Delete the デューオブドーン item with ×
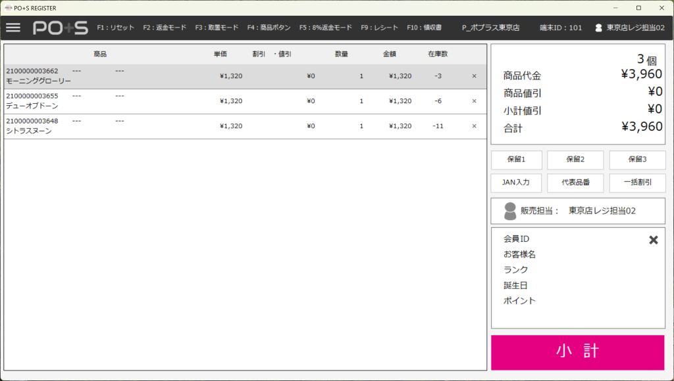 tap(474, 101)
